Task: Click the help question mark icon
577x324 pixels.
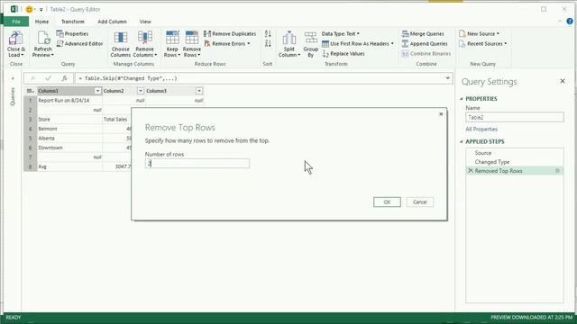Action: pyautogui.click(x=570, y=22)
